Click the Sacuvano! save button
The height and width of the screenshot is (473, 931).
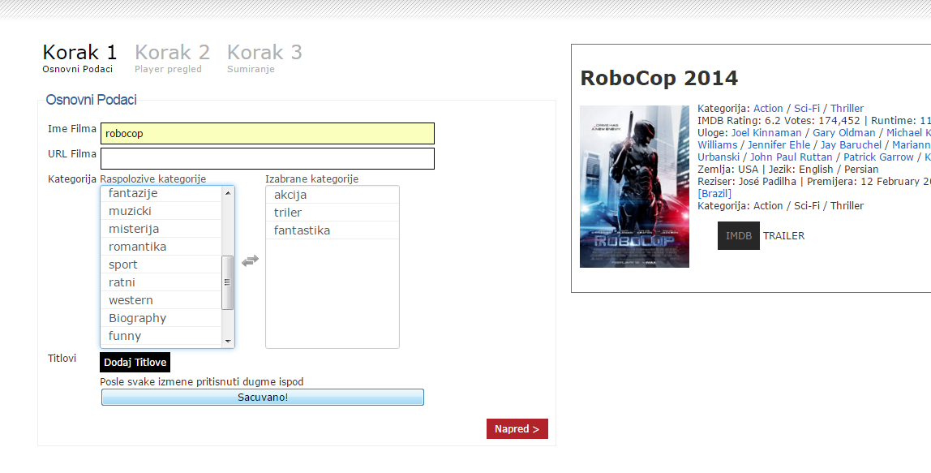click(x=263, y=397)
